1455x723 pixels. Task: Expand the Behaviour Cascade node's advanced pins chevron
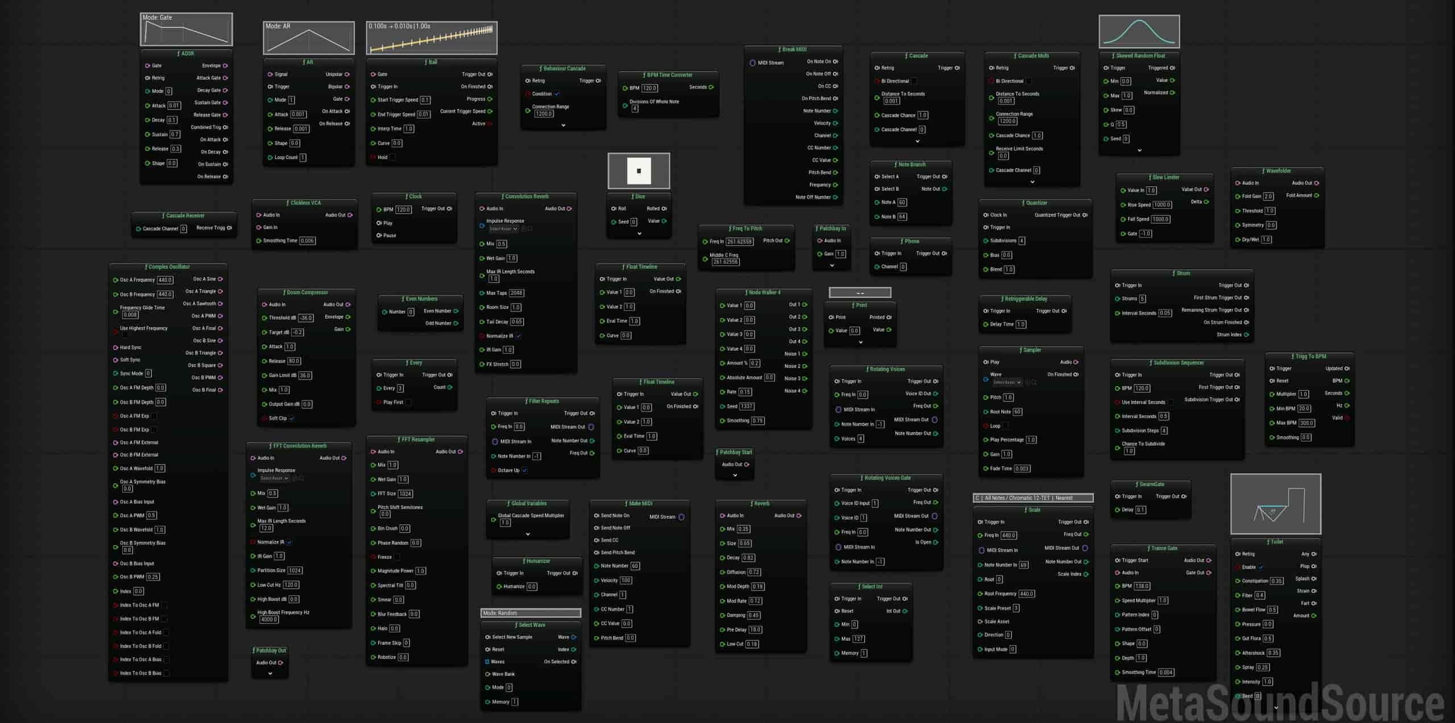tap(563, 126)
